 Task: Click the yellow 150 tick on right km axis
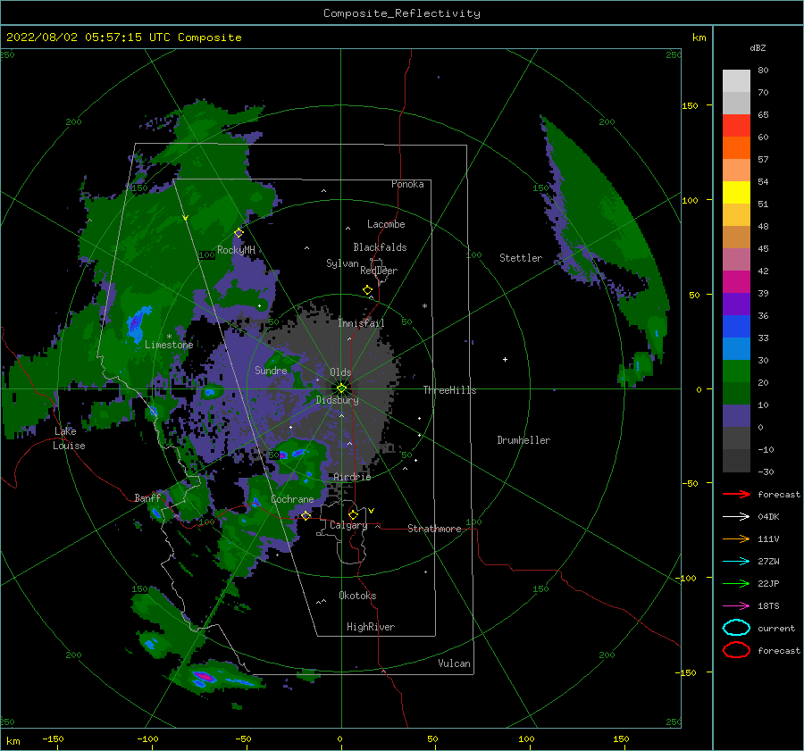point(690,105)
